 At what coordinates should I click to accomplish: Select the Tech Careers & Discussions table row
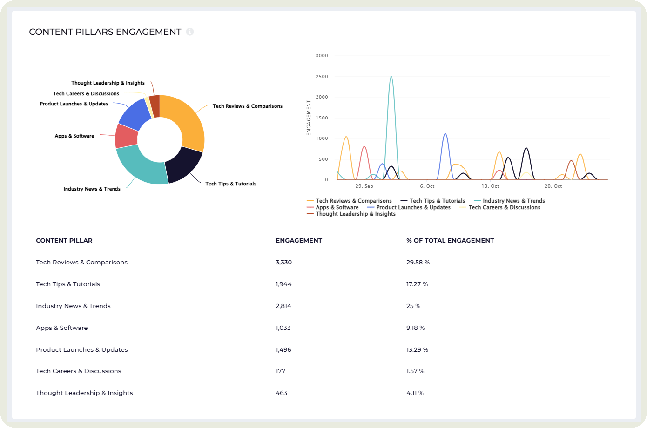[x=78, y=371]
